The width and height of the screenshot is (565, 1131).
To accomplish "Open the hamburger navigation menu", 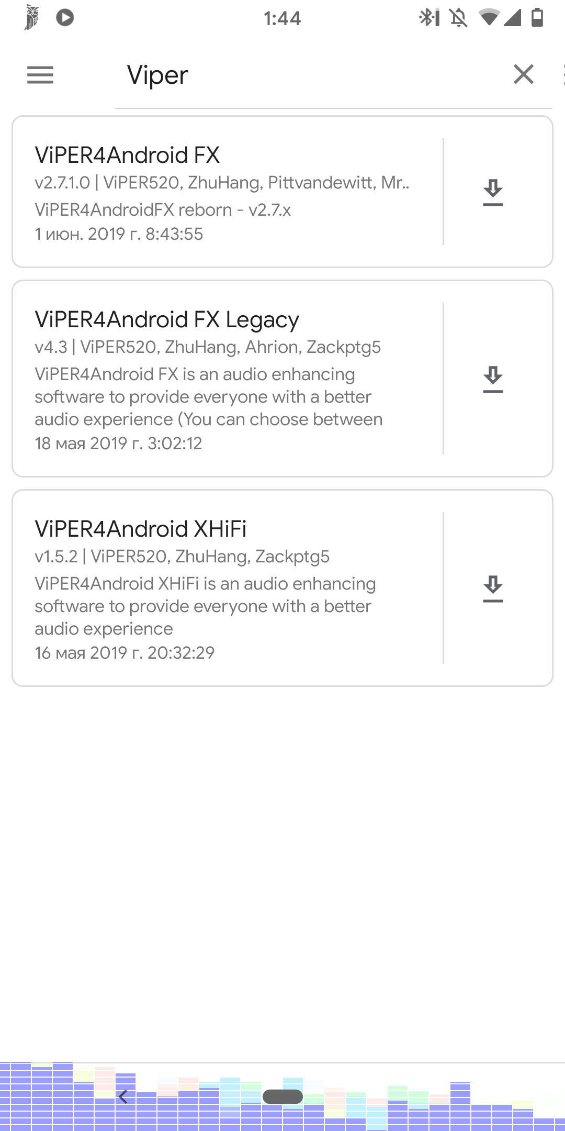I will (x=40, y=75).
